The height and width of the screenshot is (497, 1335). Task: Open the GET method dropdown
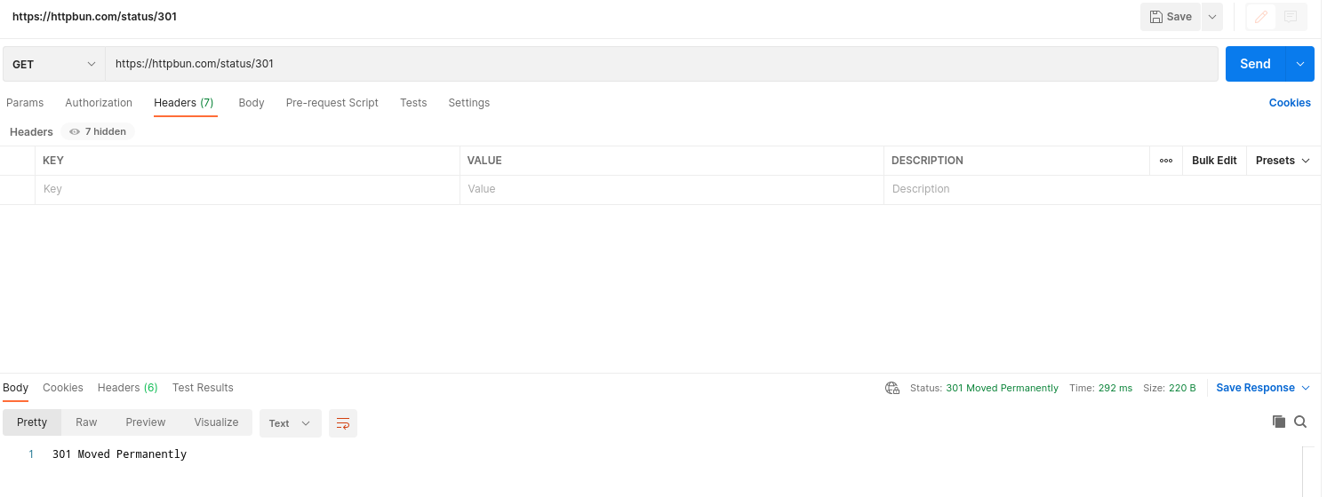pos(54,64)
